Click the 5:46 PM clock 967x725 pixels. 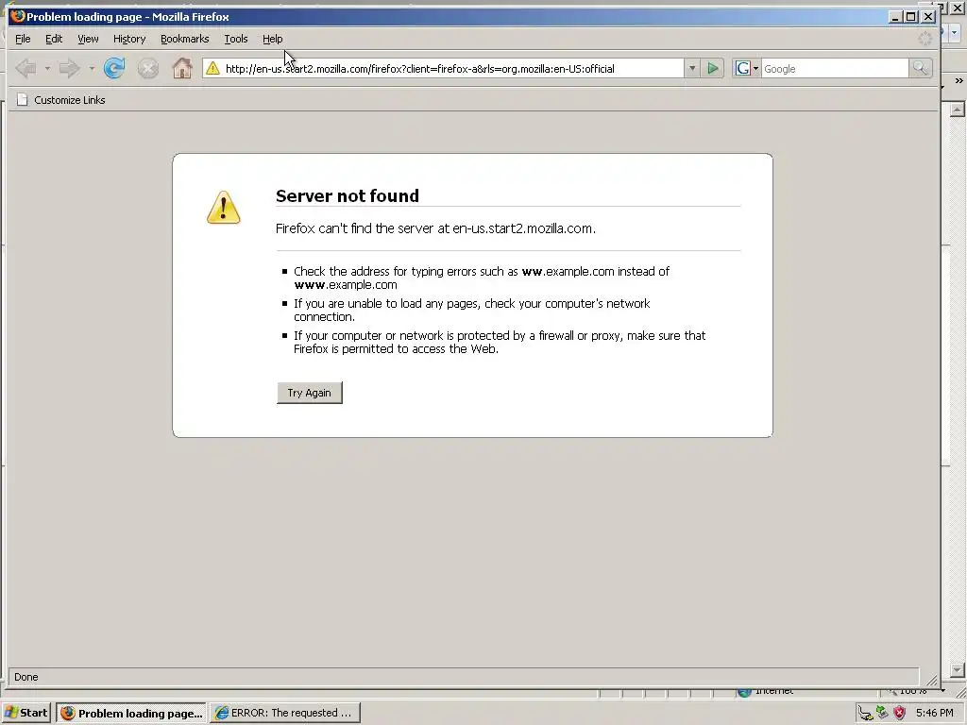click(x=934, y=714)
